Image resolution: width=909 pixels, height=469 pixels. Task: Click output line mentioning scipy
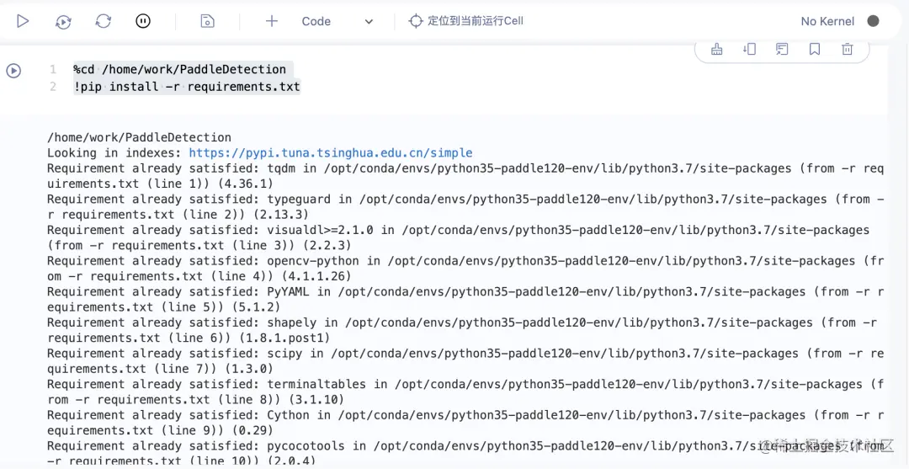[465, 360]
